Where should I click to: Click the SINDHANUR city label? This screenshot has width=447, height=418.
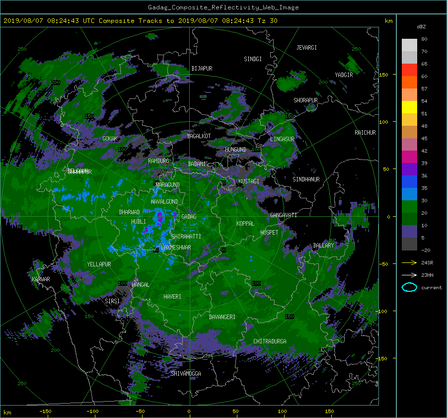click(306, 179)
